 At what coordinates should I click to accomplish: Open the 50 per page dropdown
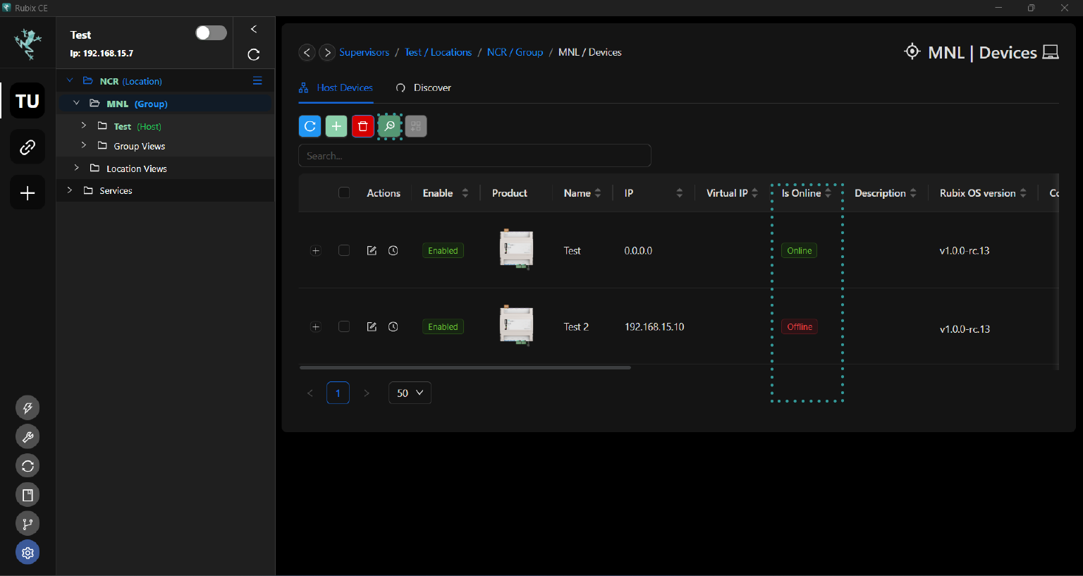pyautogui.click(x=410, y=393)
